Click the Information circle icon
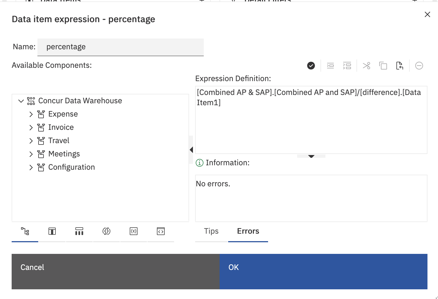The width and height of the screenshot is (438, 299). [x=200, y=163]
